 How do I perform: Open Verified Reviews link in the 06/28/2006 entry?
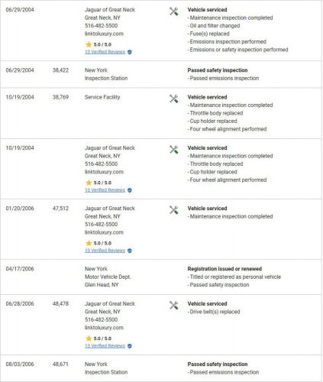(x=105, y=346)
